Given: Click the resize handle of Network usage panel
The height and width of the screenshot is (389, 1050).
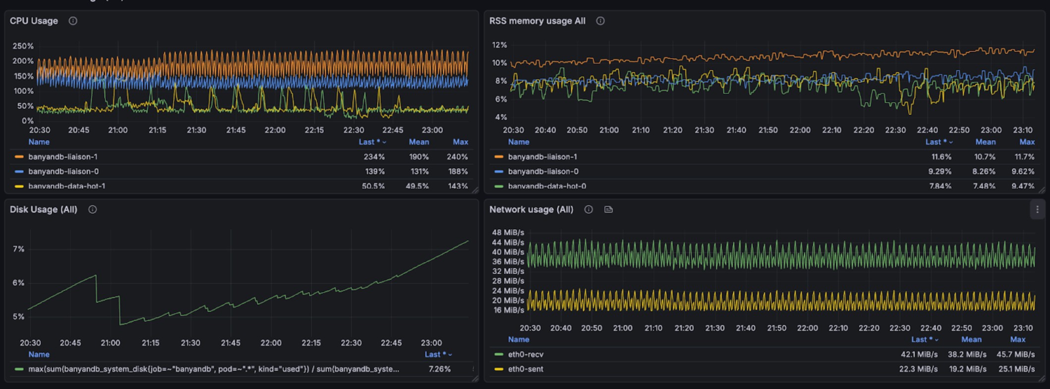Looking at the screenshot, I should [x=1042, y=379].
